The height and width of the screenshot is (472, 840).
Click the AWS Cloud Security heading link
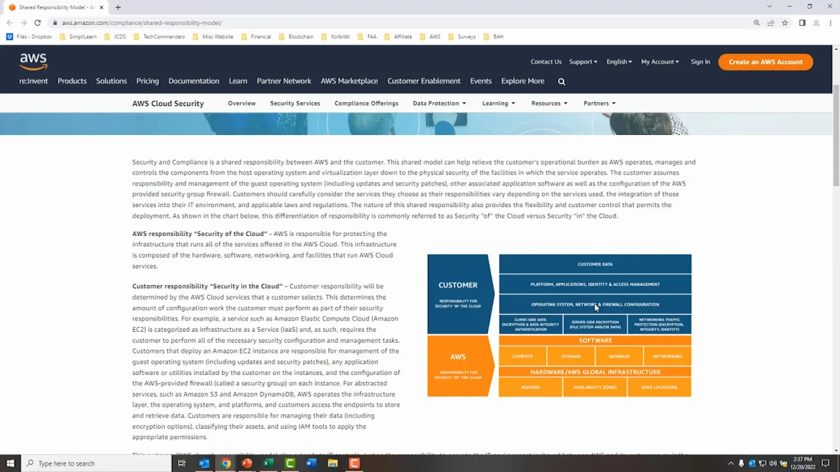pyautogui.click(x=168, y=103)
